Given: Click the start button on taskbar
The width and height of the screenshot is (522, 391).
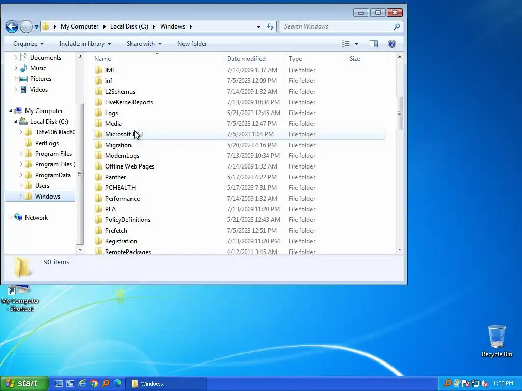Looking at the screenshot, I should click(x=23, y=384).
